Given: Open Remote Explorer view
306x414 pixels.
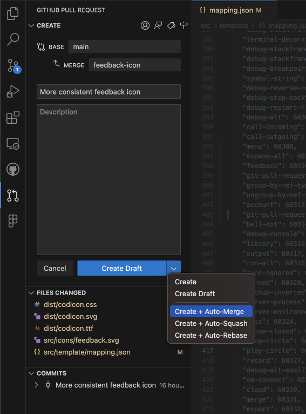Looking at the screenshot, I should pos(12,143).
